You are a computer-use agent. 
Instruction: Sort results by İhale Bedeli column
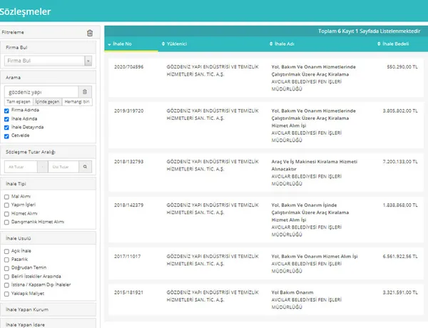click(393, 44)
